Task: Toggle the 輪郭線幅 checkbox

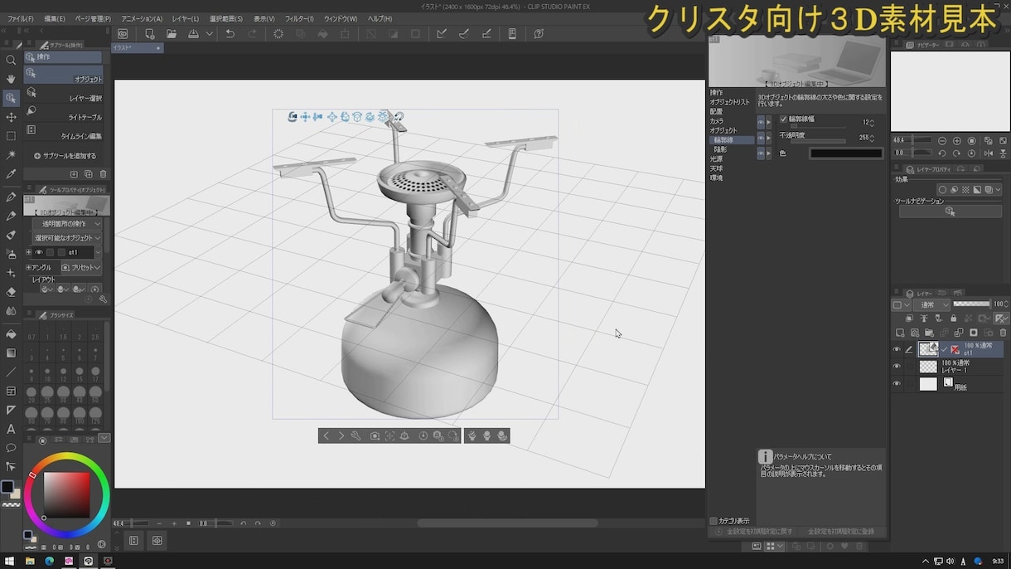Action: (784, 119)
